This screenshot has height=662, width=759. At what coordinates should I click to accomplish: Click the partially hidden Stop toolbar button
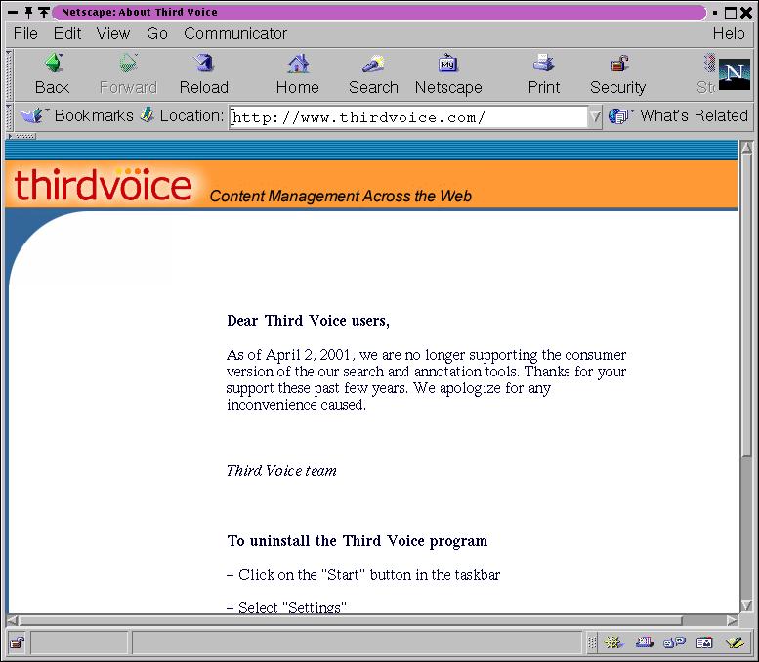coord(707,74)
